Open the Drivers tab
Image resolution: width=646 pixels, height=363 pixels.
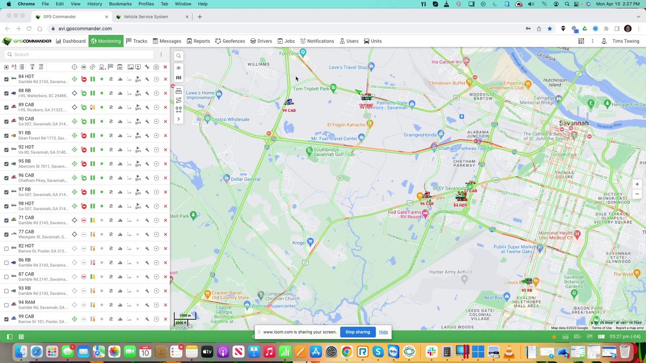click(261, 41)
